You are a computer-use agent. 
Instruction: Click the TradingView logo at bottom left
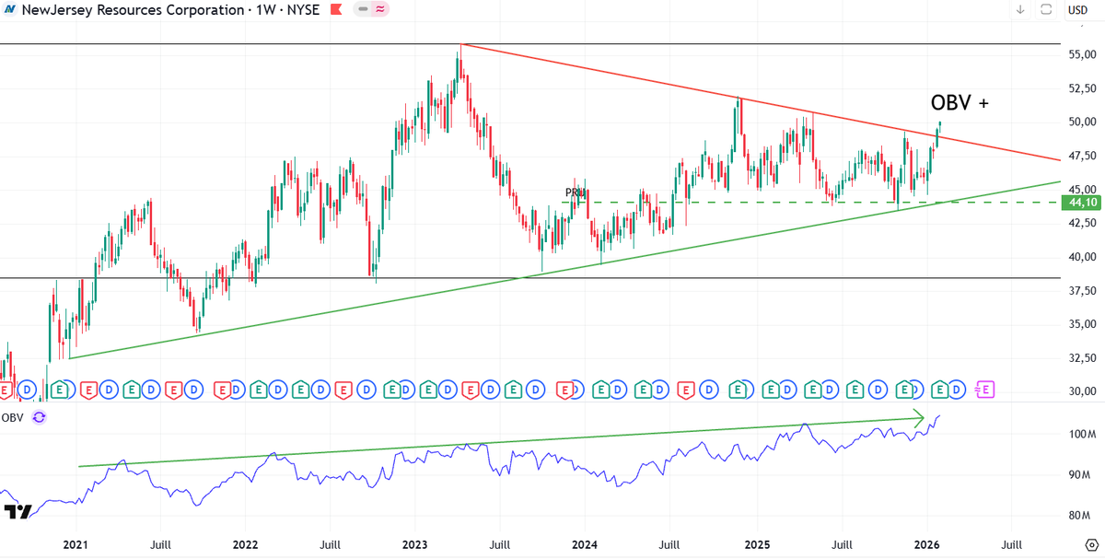point(18,511)
